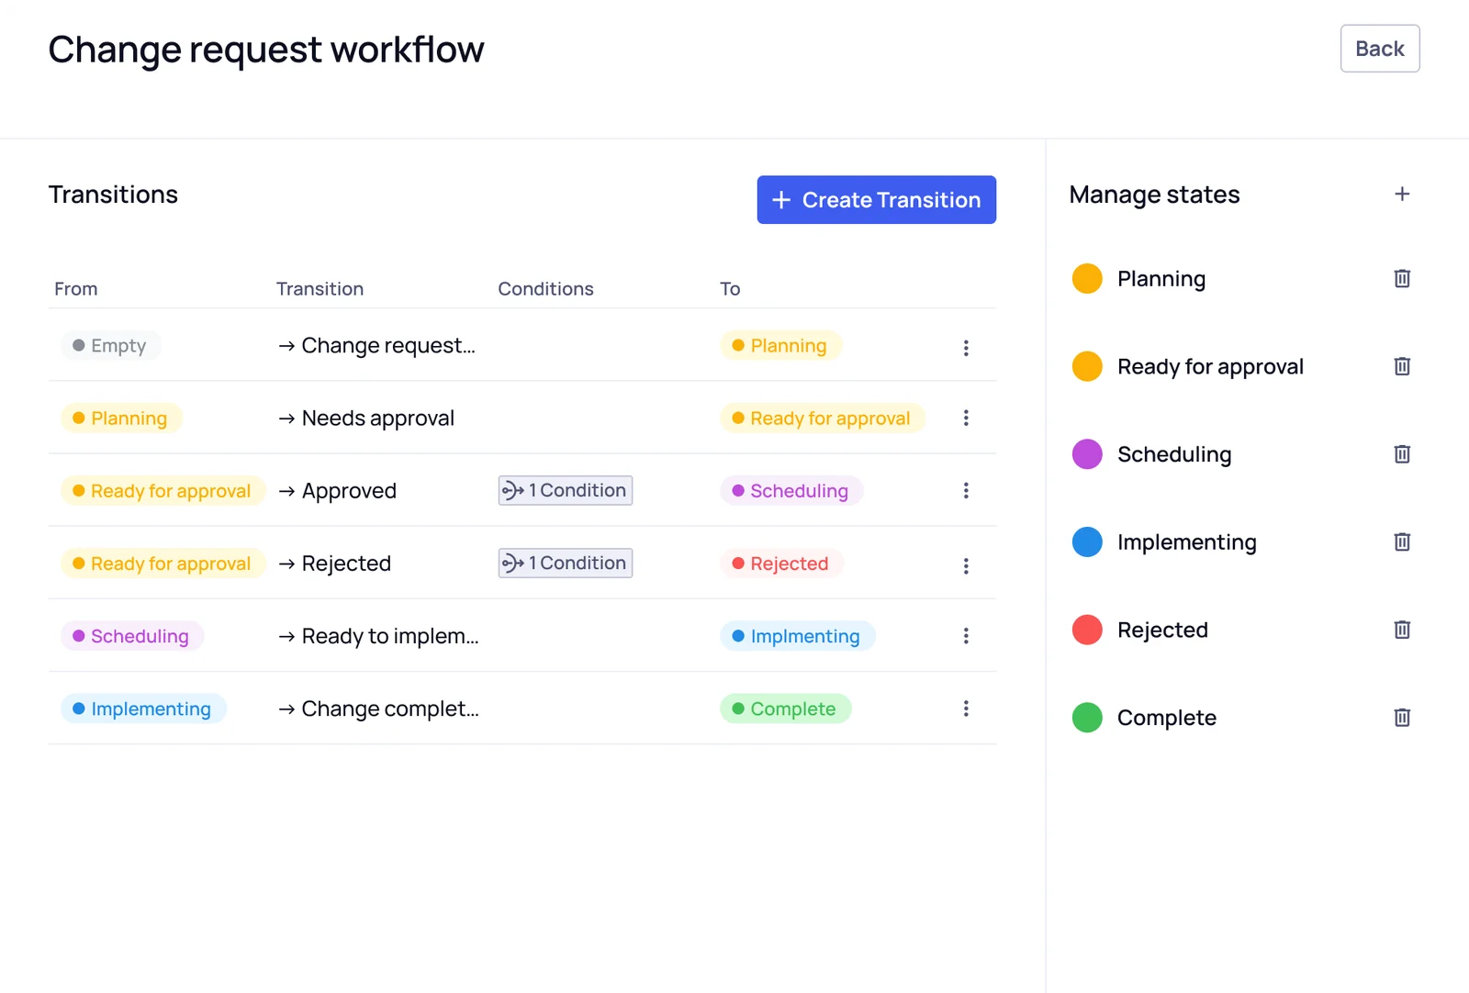This screenshot has width=1469, height=993.
Task: Select the Approved transition name
Action: click(x=349, y=491)
